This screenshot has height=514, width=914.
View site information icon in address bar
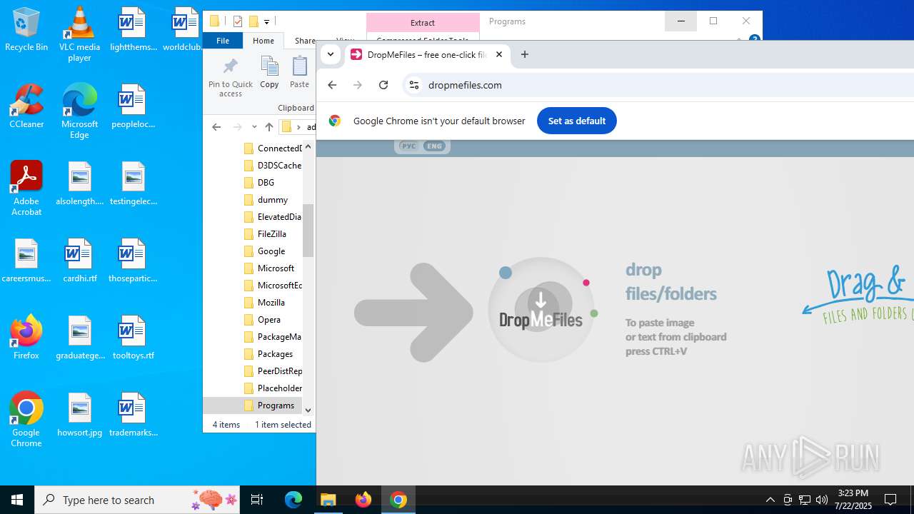click(x=413, y=85)
